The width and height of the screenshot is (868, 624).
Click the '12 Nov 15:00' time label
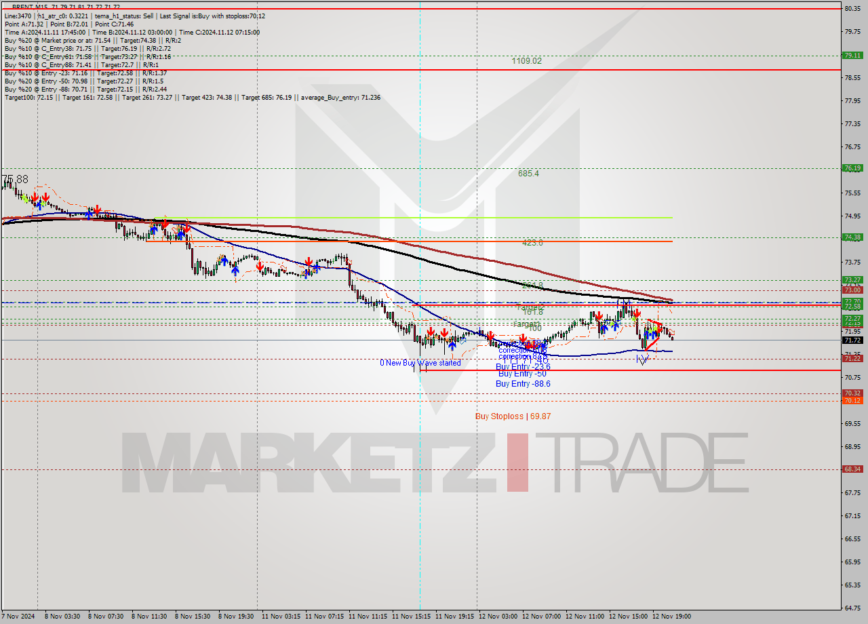[628, 617]
